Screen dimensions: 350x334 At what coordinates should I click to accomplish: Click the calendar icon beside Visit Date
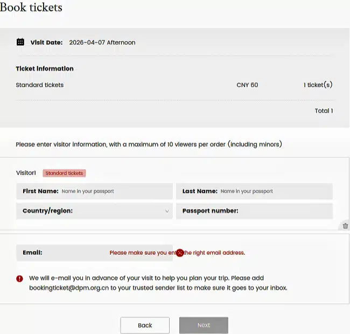20,42
